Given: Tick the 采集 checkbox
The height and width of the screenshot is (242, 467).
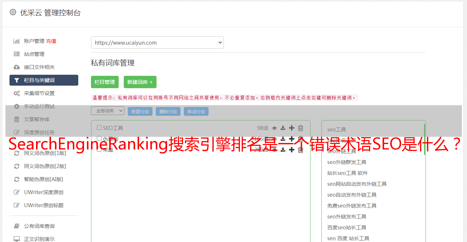Looking at the screenshot, I should pyautogui.click(x=99, y=149).
